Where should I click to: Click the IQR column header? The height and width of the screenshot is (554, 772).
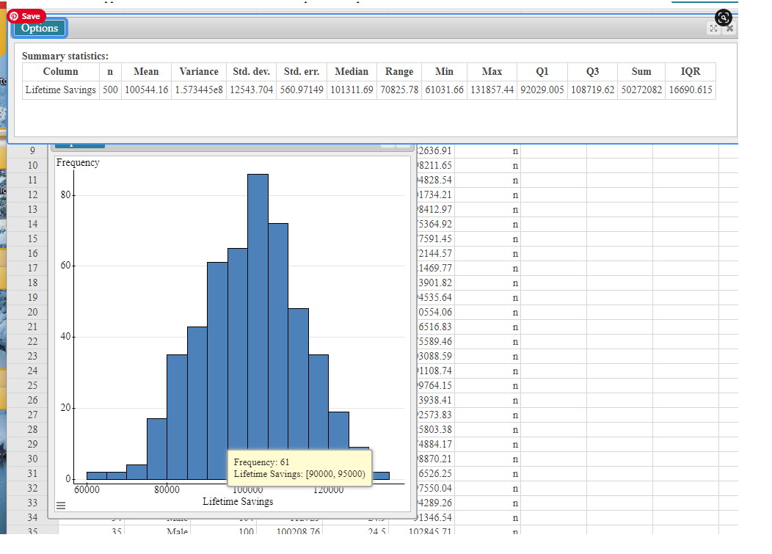691,71
